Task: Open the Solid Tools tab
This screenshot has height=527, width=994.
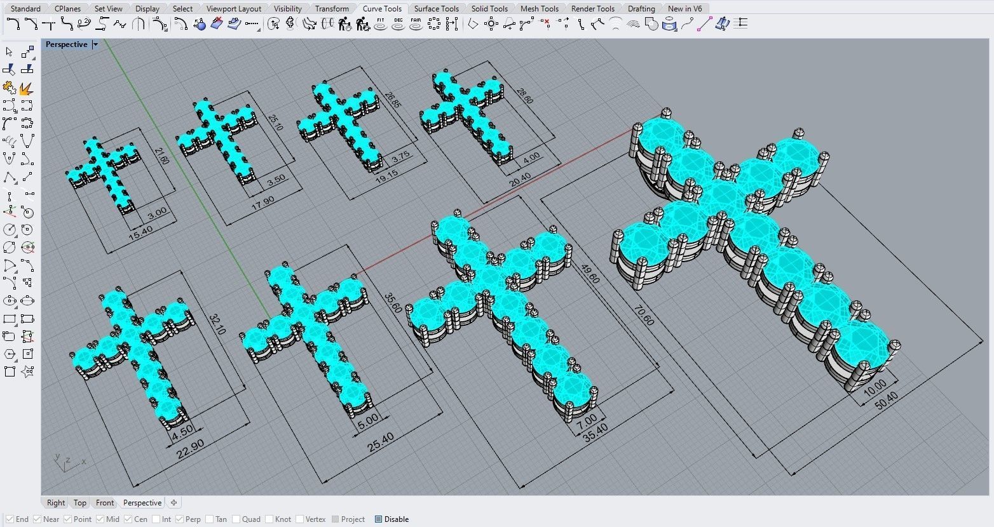Action: click(x=489, y=8)
